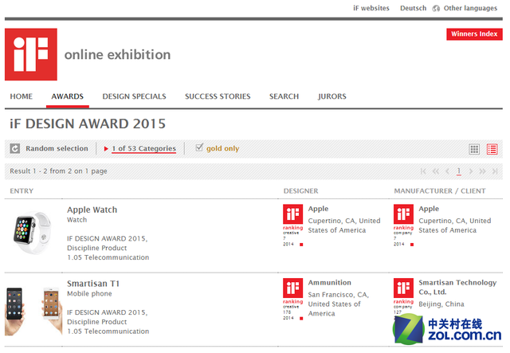The image size is (510, 353).
Task: Open the Apple Watch thumbnail image
Action: pos(32,233)
